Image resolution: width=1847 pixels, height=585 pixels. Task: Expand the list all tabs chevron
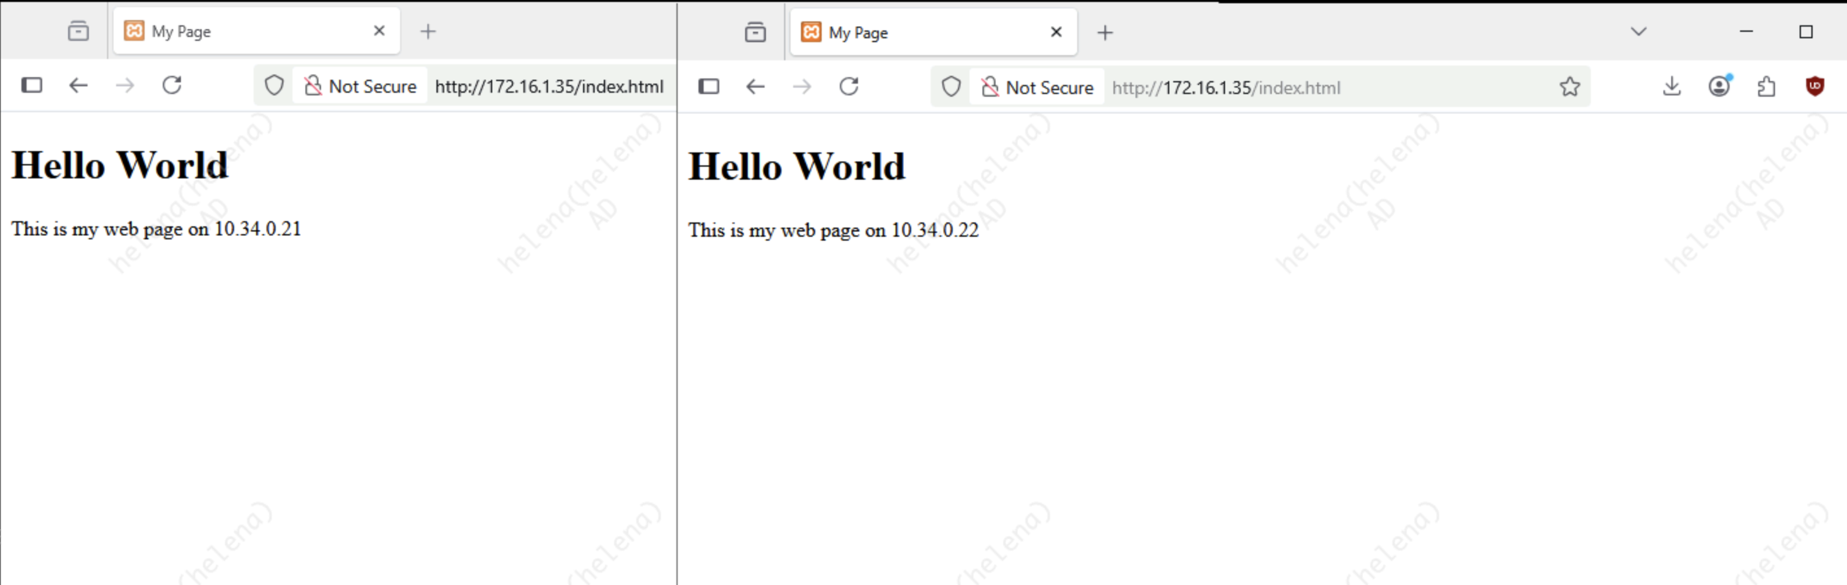(x=1638, y=32)
